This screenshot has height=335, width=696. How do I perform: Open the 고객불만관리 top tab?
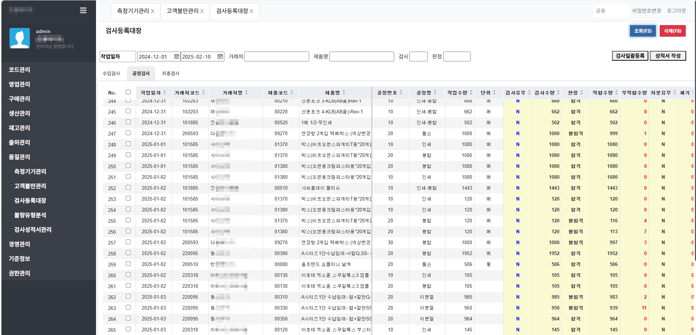click(183, 11)
